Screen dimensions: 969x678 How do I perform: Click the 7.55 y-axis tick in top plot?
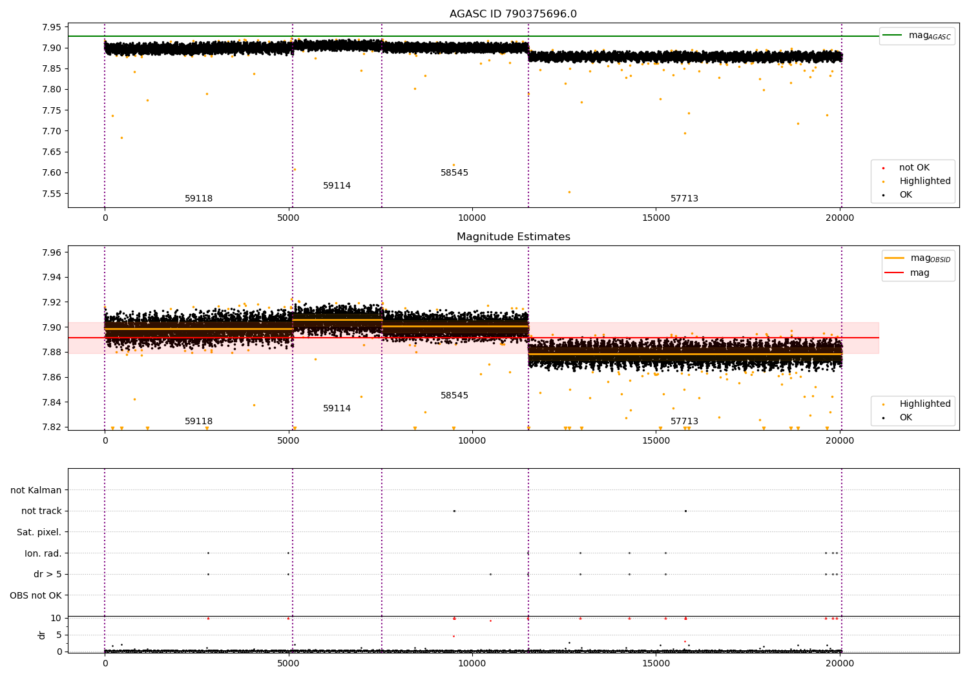(52, 194)
